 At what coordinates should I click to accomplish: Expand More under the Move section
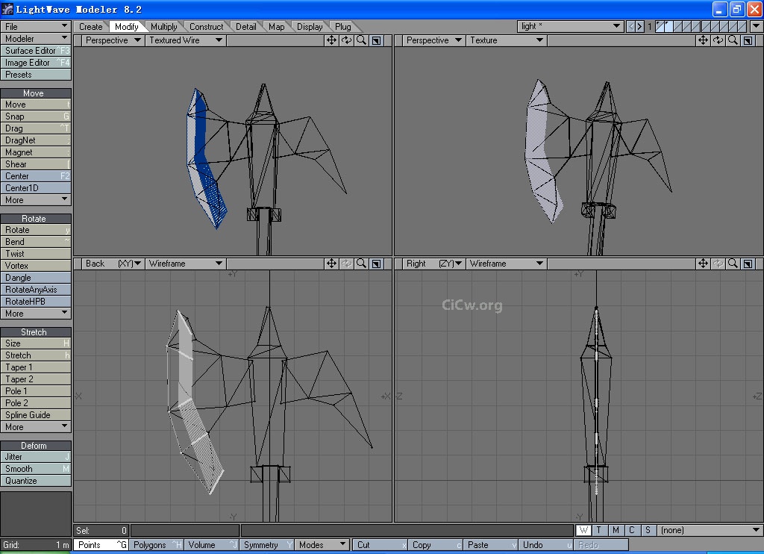coord(36,200)
